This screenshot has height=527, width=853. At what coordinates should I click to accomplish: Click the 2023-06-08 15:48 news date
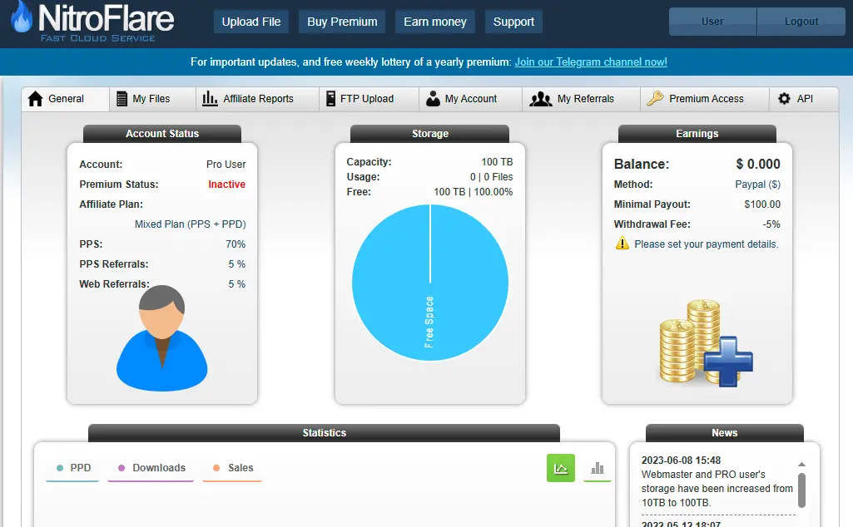[x=681, y=461]
